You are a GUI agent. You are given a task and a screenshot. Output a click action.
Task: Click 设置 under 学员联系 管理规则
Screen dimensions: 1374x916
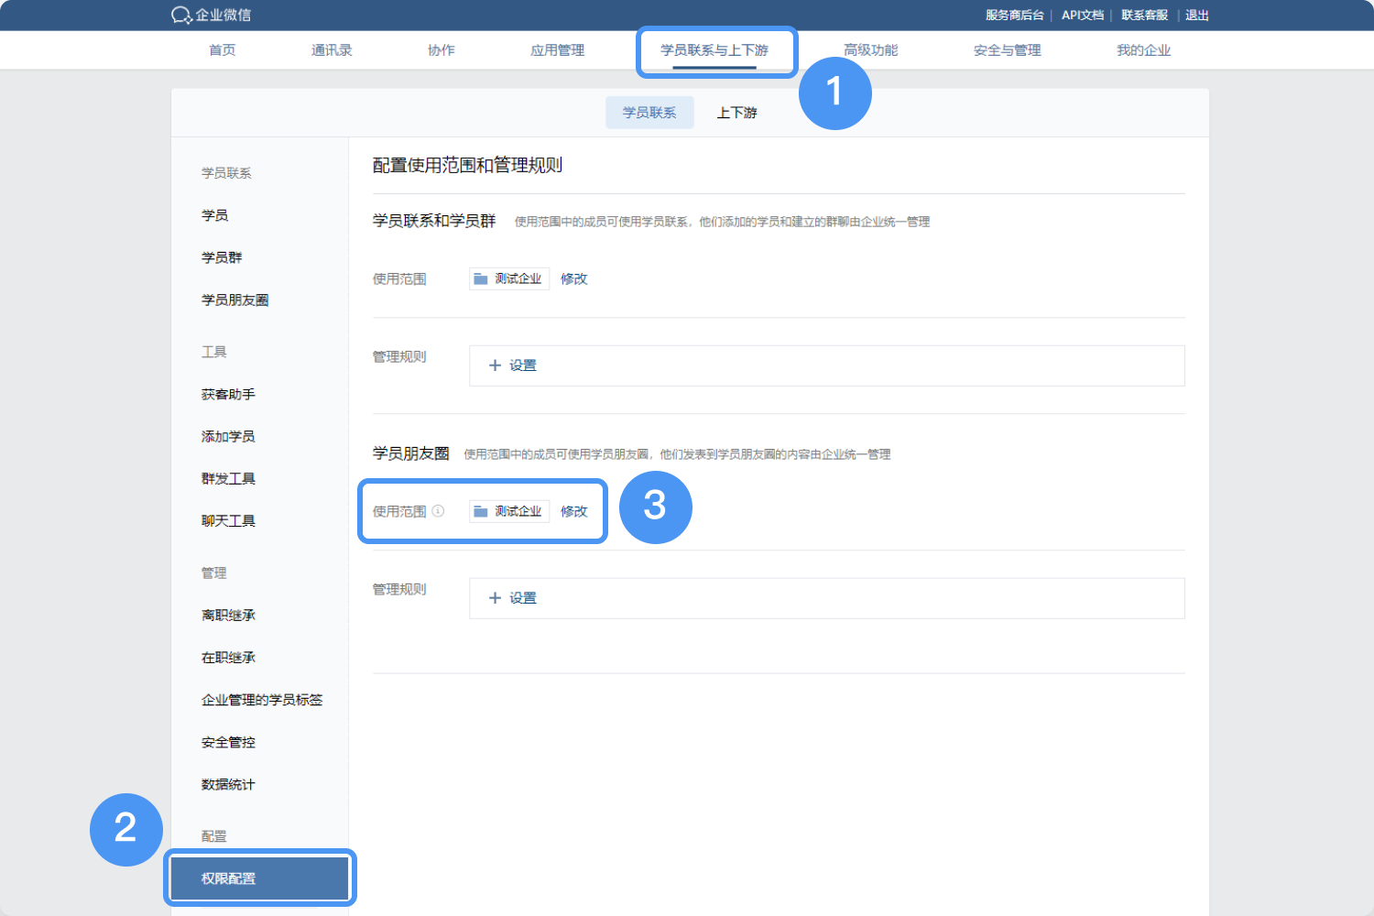pyautogui.click(x=523, y=365)
